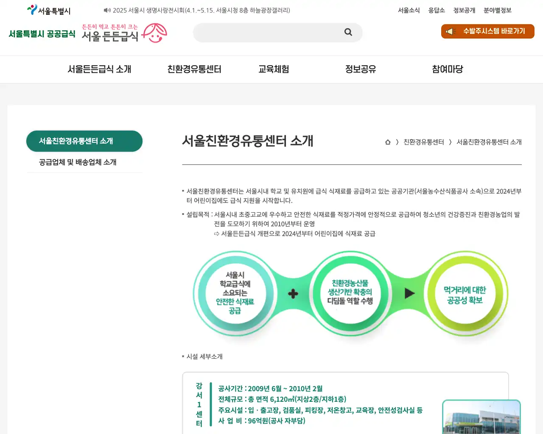Click the plus symbol between the green circles
543x434 pixels.
(x=293, y=293)
